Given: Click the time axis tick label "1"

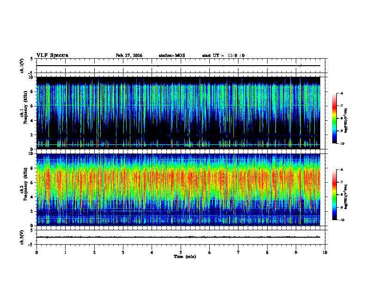Looking at the screenshot, I should (x=65, y=252).
